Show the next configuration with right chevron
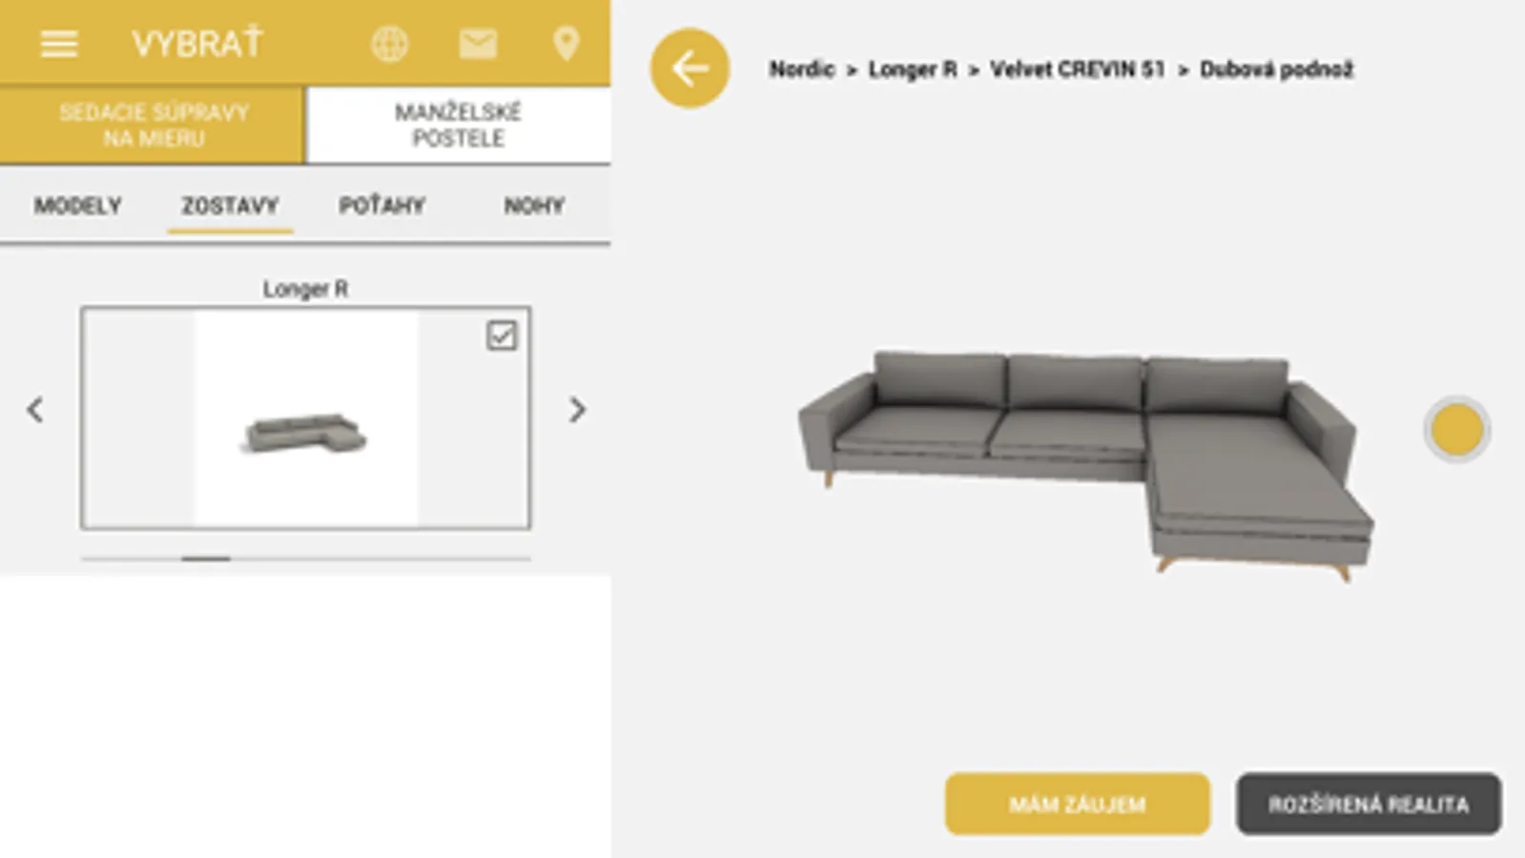The width and height of the screenshot is (1525, 858). pyautogui.click(x=577, y=410)
